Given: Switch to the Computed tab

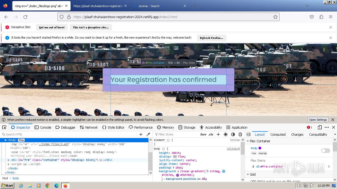Looking at the screenshot, I should click(x=278, y=134).
